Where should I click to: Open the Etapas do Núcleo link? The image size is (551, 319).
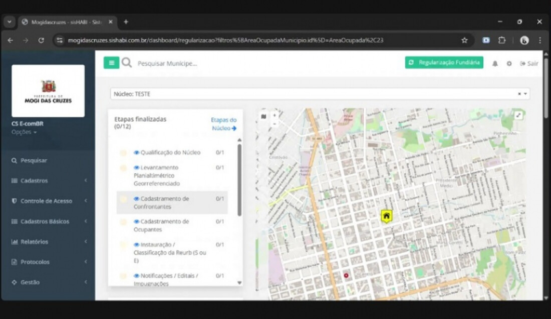pyautogui.click(x=222, y=123)
